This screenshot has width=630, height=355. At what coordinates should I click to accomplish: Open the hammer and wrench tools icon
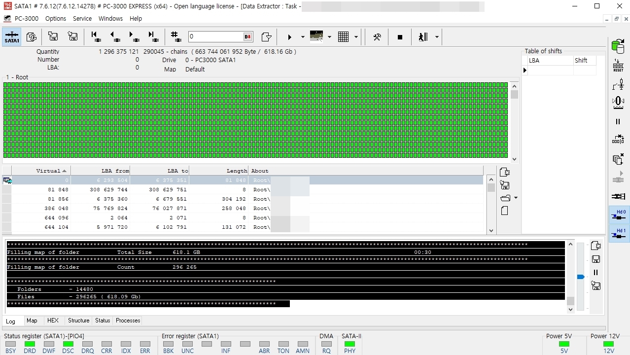377,37
